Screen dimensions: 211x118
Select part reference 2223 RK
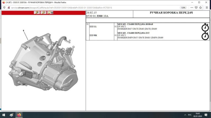(93, 35)
